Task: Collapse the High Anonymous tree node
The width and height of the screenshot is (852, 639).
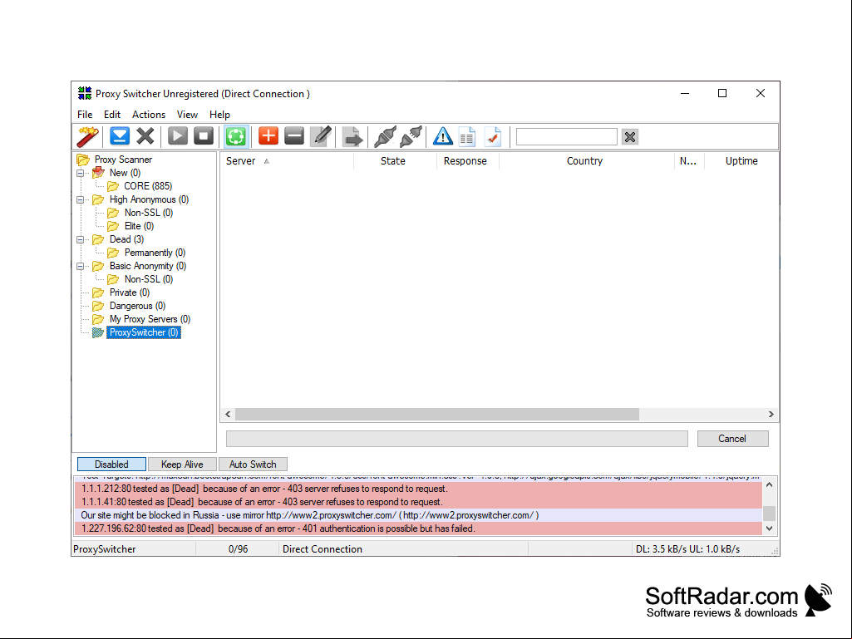Action: pos(81,200)
